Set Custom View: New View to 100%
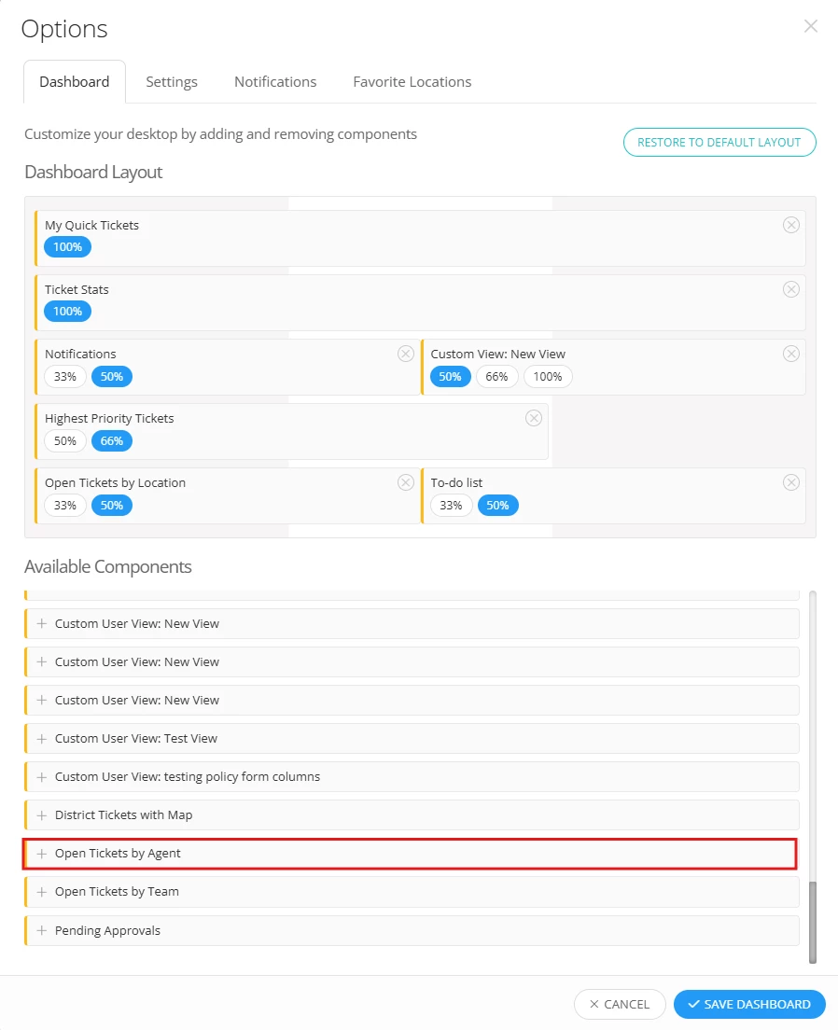 click(548, 376)
